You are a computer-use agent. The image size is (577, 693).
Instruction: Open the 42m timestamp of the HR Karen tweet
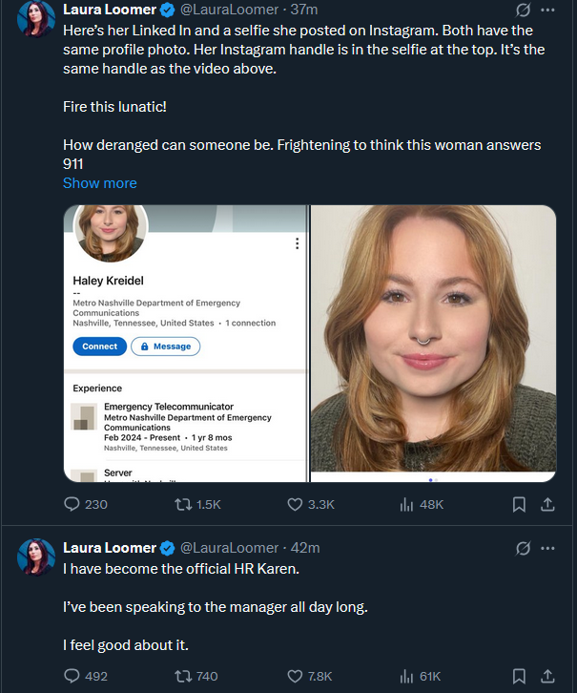click(305, 548)
